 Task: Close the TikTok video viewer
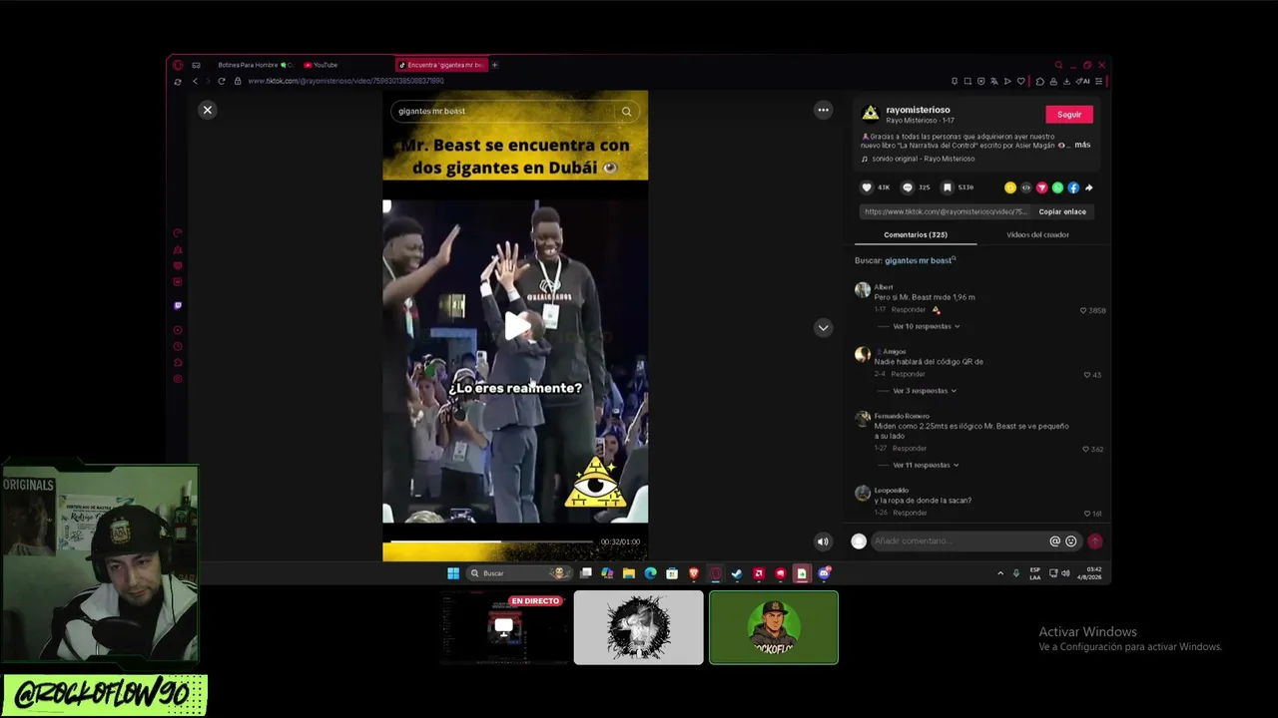[208, 110]
